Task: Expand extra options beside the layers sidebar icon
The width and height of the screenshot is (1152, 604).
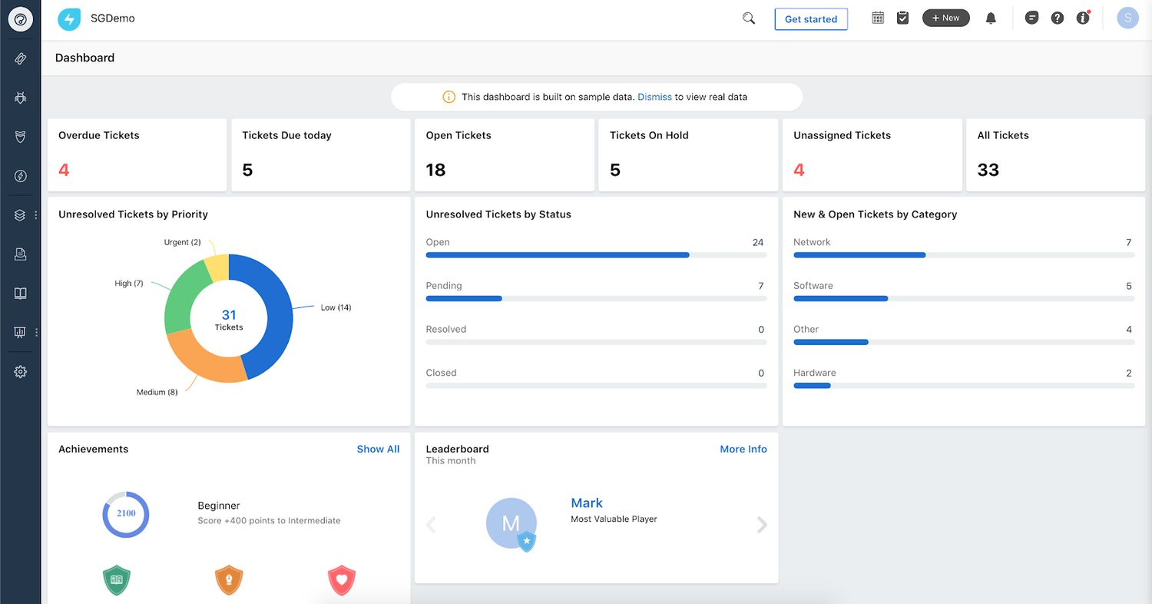Action: [x=35, y=214]
